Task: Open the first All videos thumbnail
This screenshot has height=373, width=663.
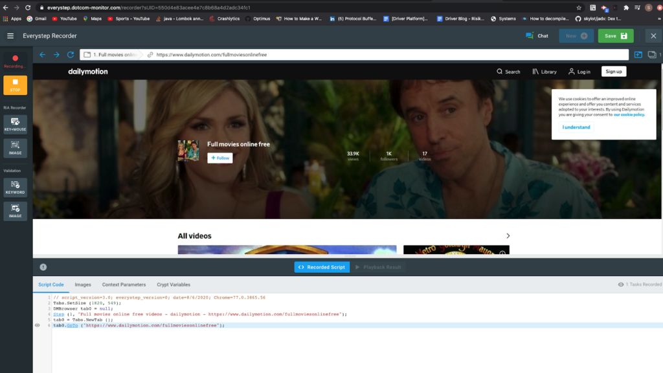Action: tap(287, 250)
